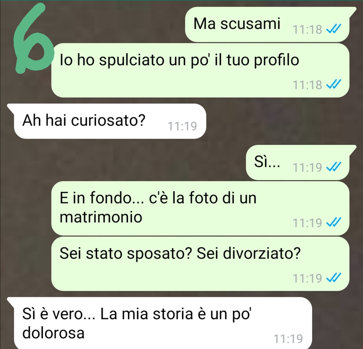Click the 11:19 timestamp on the 'dolorosa' message
This screenshot has height=349, width=363.
coord(288,339)
